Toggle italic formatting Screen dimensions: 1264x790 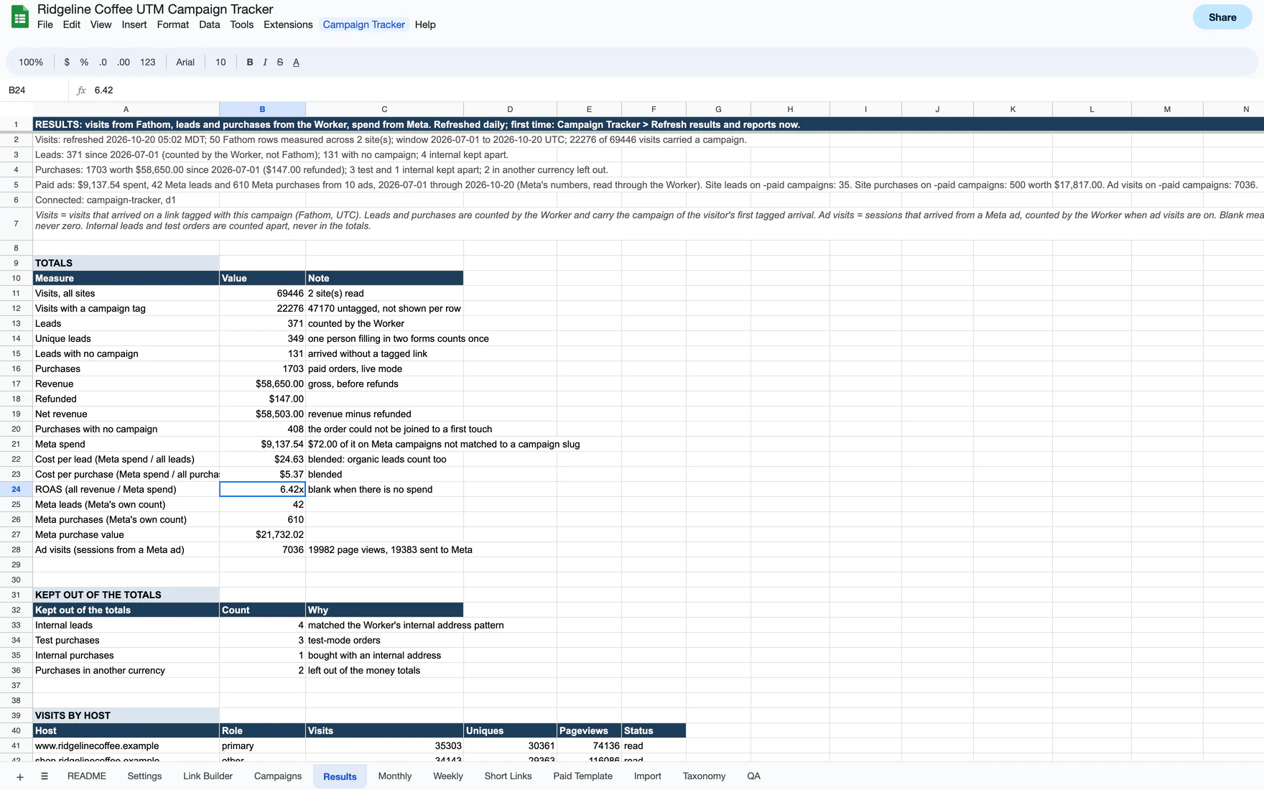click(x=265, y=62)
